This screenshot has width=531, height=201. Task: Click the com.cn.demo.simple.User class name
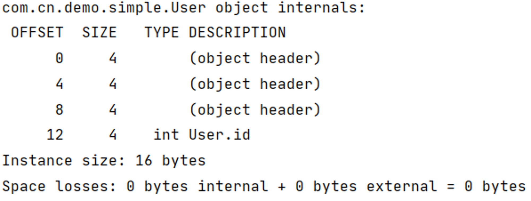pyautogui.click(x=104, y=8)
